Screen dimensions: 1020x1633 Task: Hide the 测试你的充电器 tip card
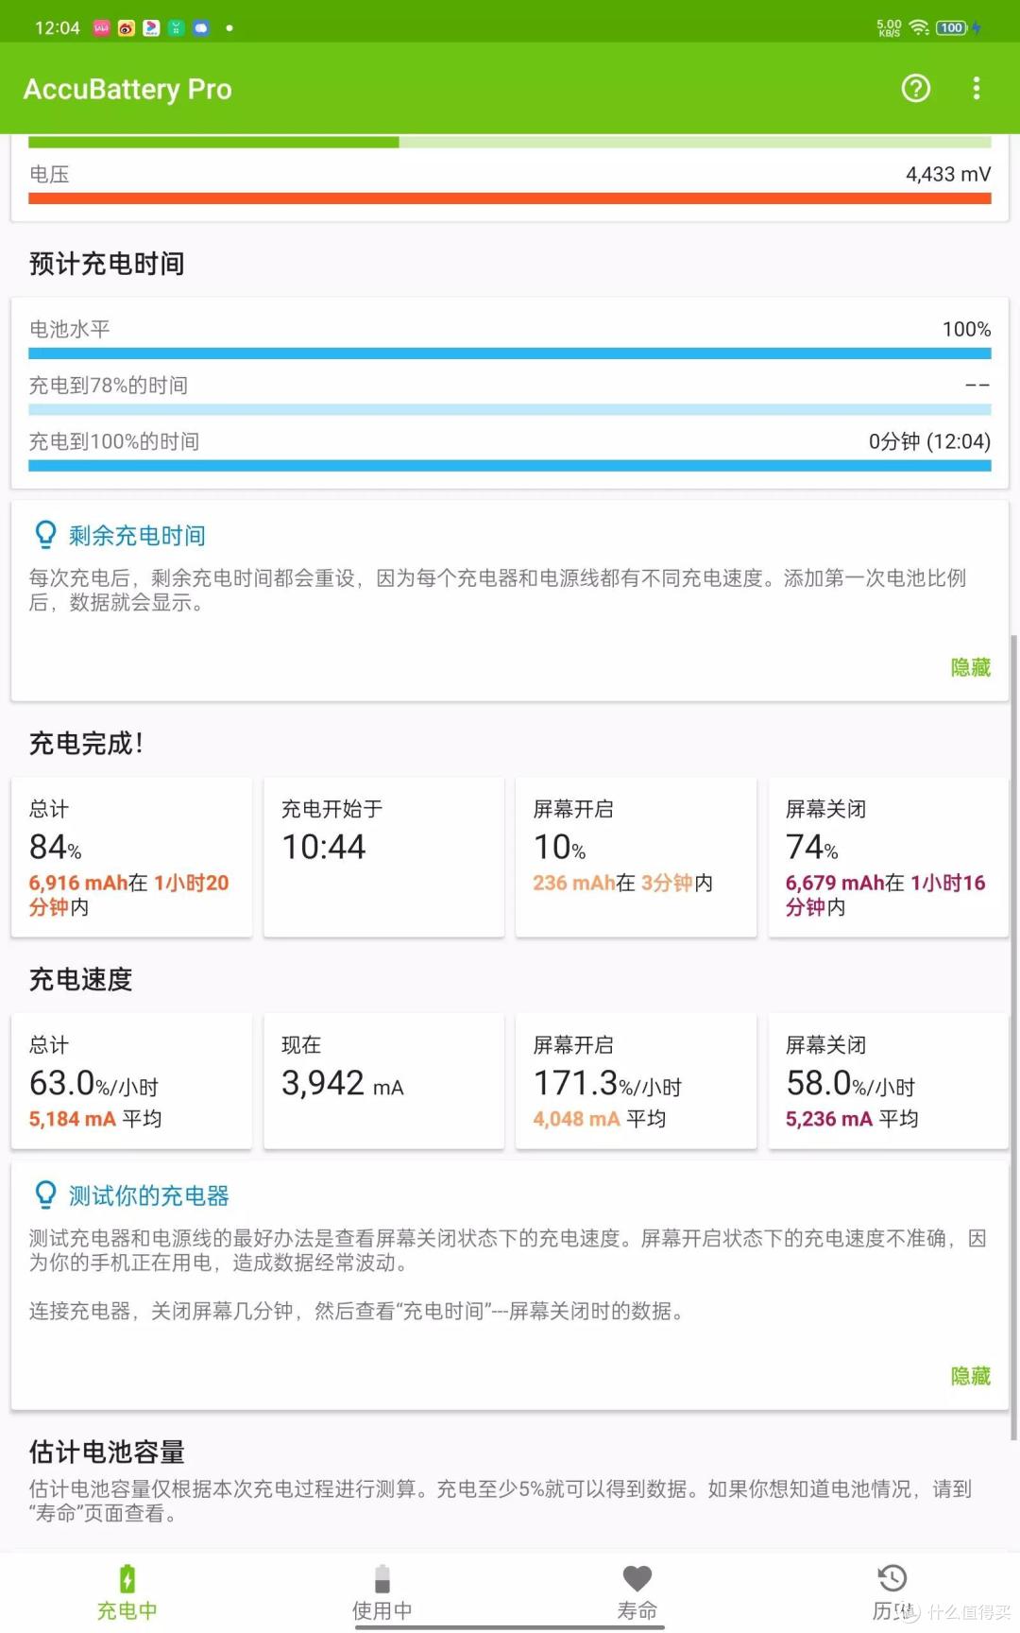click(x=970, y=1376)
